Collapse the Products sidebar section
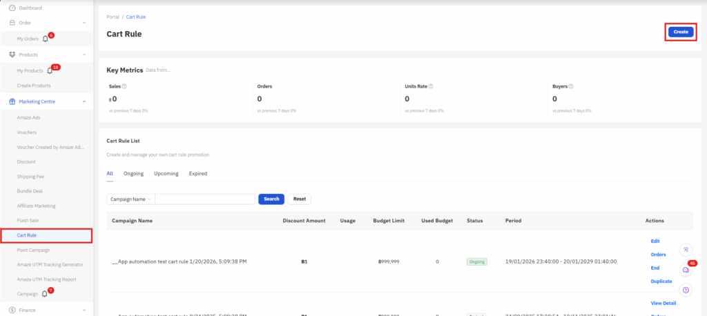 [x=84, y=55]
